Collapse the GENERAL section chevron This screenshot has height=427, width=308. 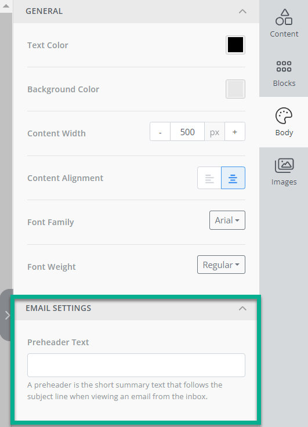pos(242,11)
